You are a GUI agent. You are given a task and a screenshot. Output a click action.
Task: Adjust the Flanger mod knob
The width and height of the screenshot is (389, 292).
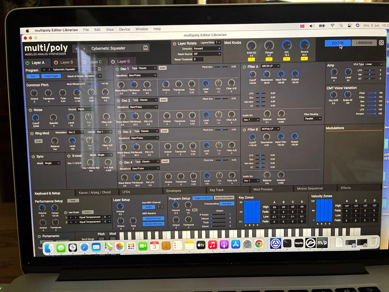coord(269,45)
